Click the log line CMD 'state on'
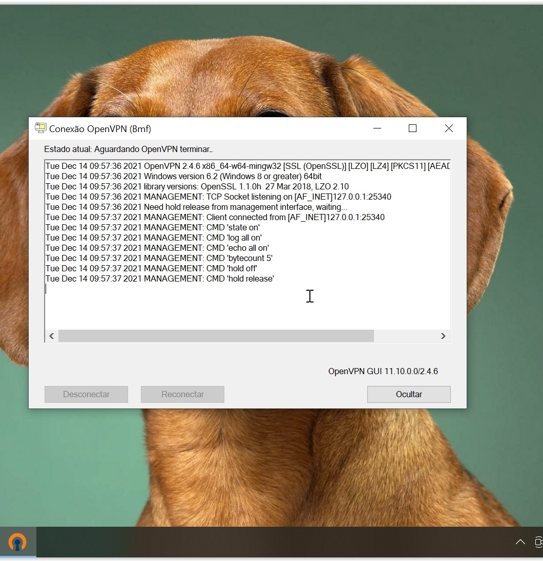Viewport: 543px width, 561px height. click(153, 228)
